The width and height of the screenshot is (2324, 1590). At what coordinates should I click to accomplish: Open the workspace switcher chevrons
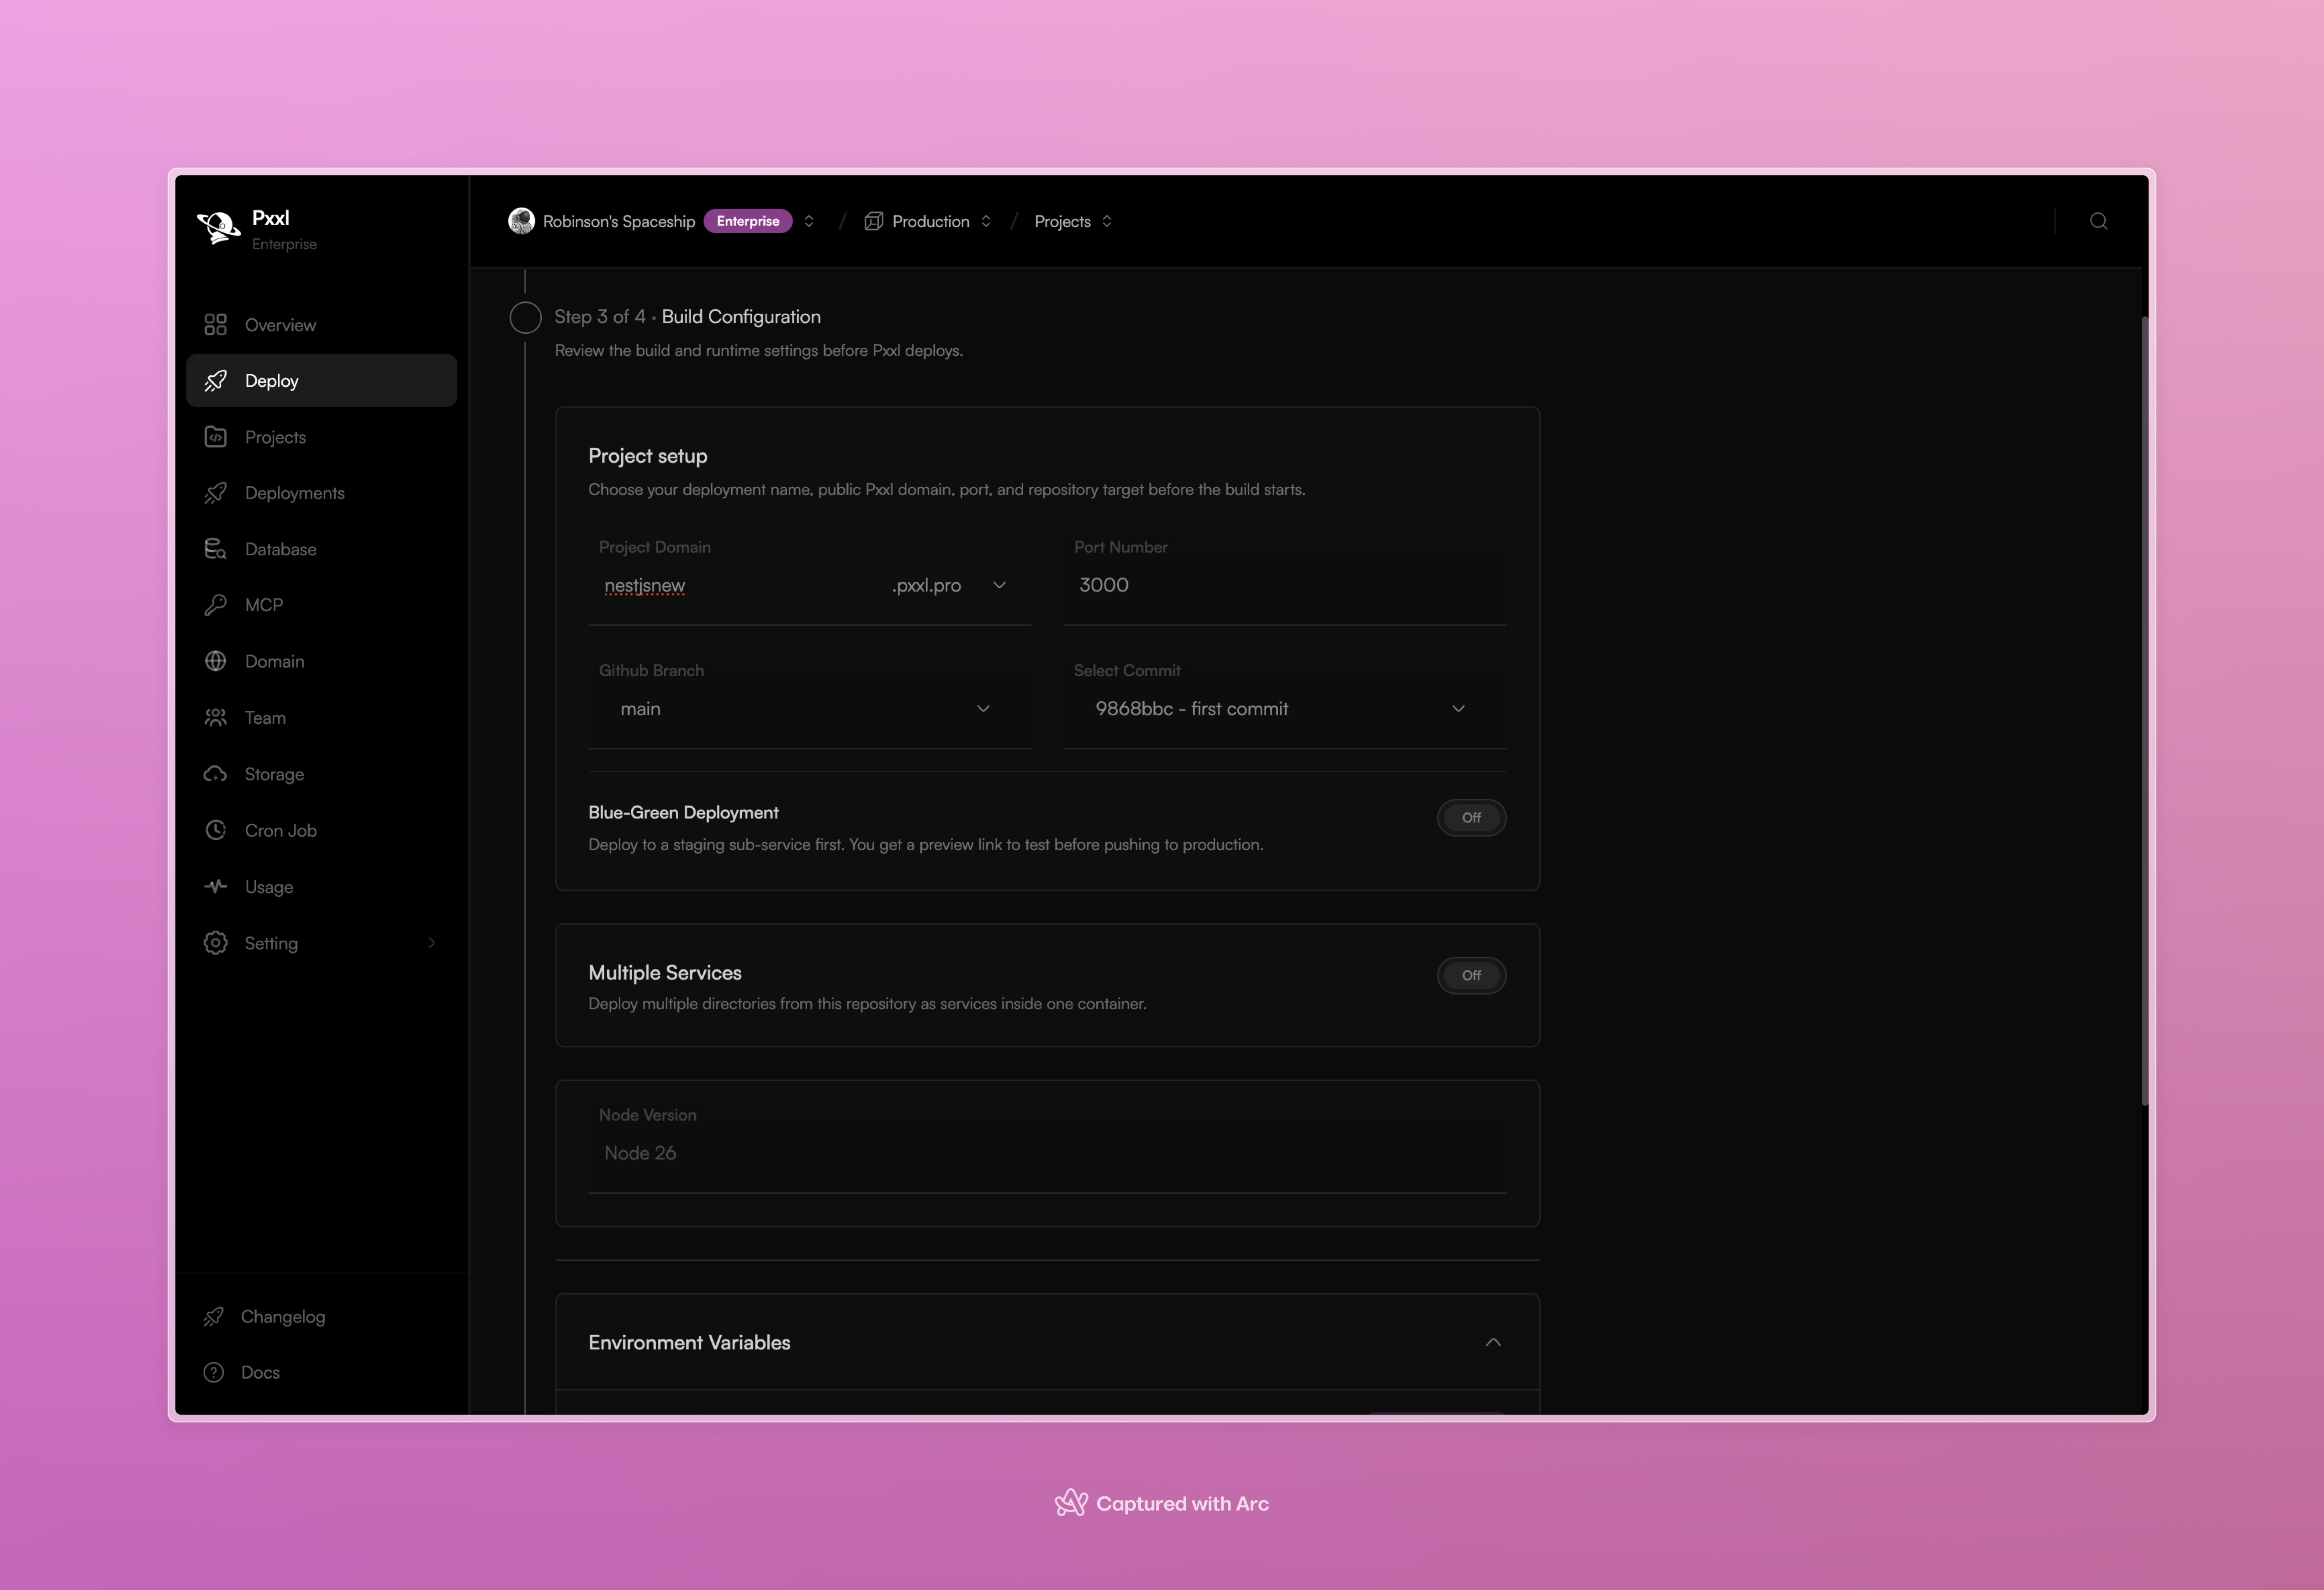809,221
